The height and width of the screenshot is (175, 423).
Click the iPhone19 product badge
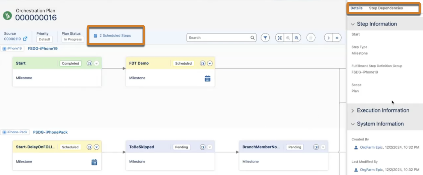coord(12,49)
